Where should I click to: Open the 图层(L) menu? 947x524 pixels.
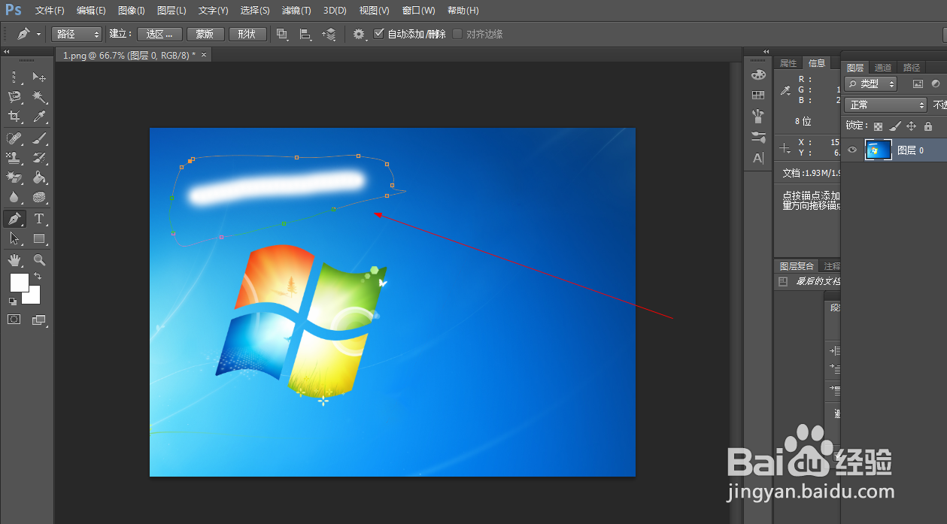tap(171, 11)
